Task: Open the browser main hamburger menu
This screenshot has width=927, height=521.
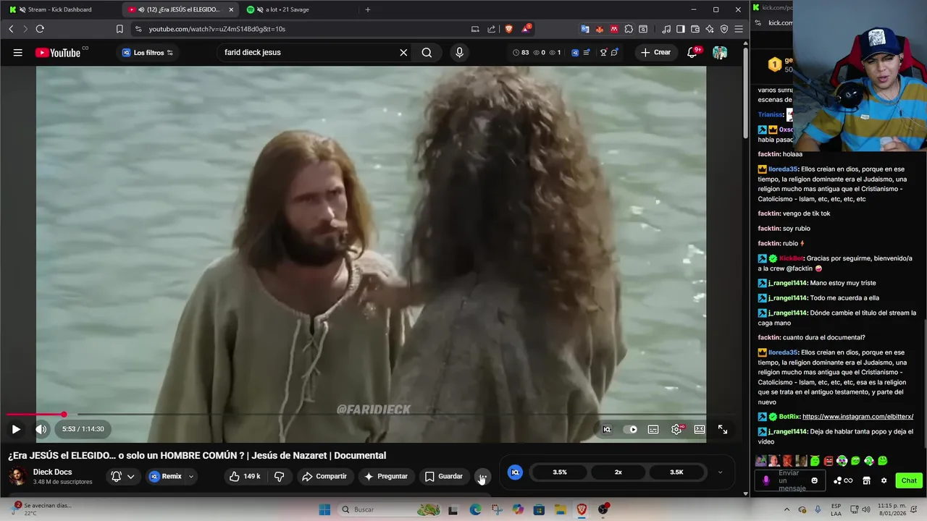Action: (x=739, y=29)
